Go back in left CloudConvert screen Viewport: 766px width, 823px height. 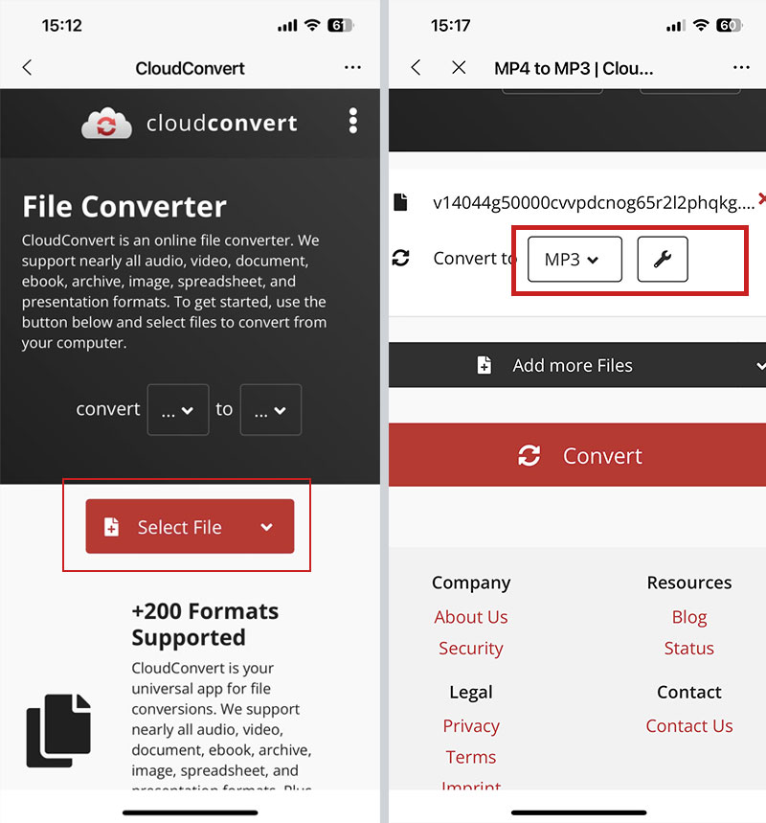pos(27,68)
